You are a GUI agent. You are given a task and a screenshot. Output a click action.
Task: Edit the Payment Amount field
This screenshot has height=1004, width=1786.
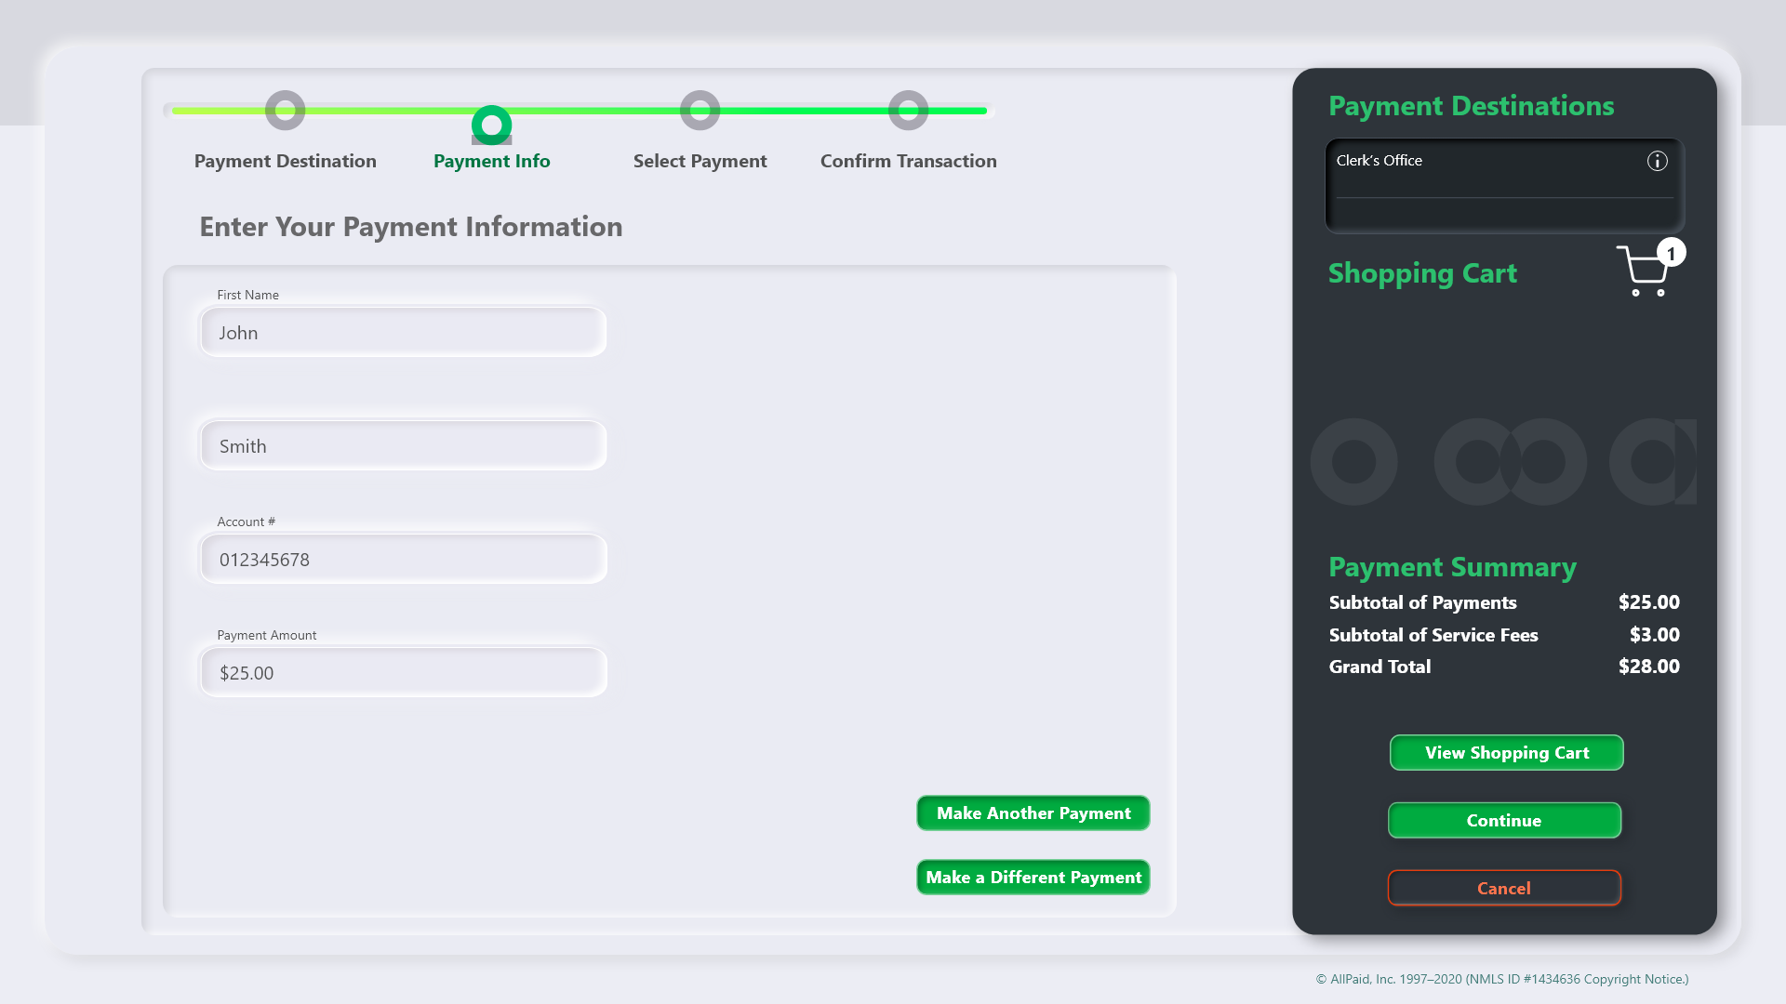(x=403, y=672)
